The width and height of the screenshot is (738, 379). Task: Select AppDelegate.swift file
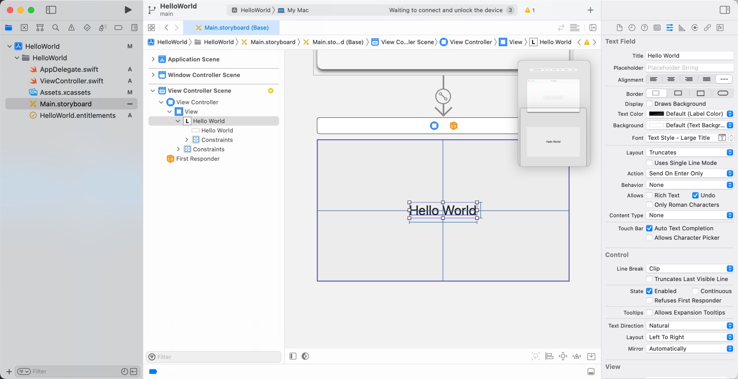tap(69, 69)
